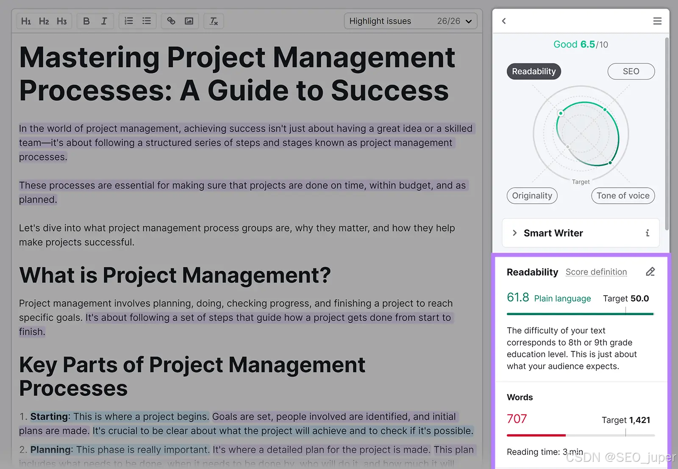This screenshot has height=469, width=678.
Task: Apply Heading 2 formatting
Action: point(44,21)
